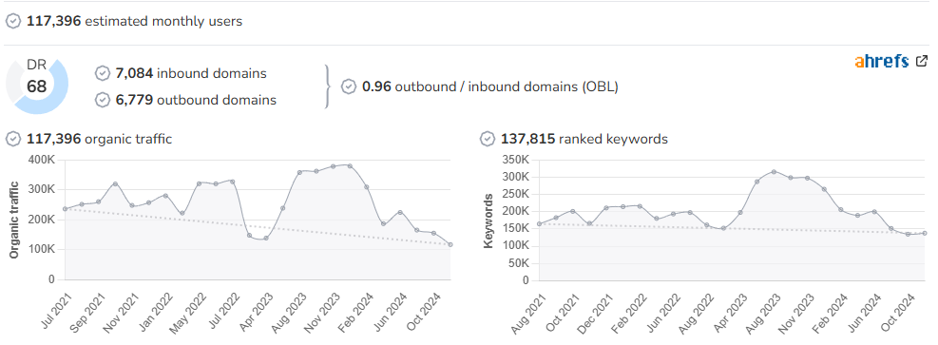Click the check icon beside ranked keywords heading

488,140
